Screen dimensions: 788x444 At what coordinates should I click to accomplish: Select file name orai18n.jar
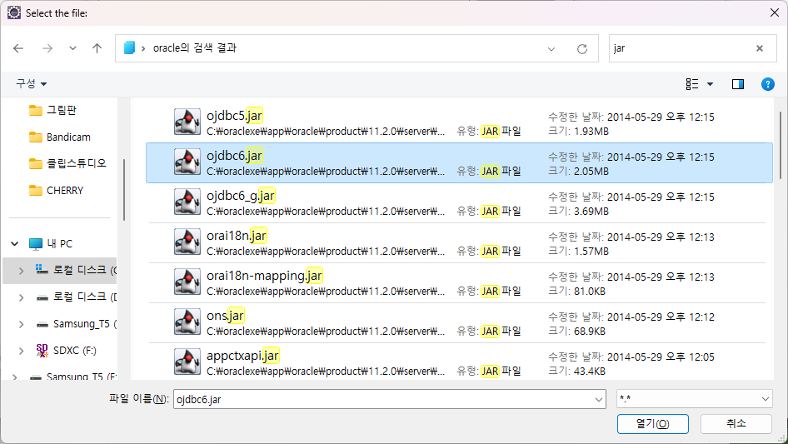click(x=237, y=235)
